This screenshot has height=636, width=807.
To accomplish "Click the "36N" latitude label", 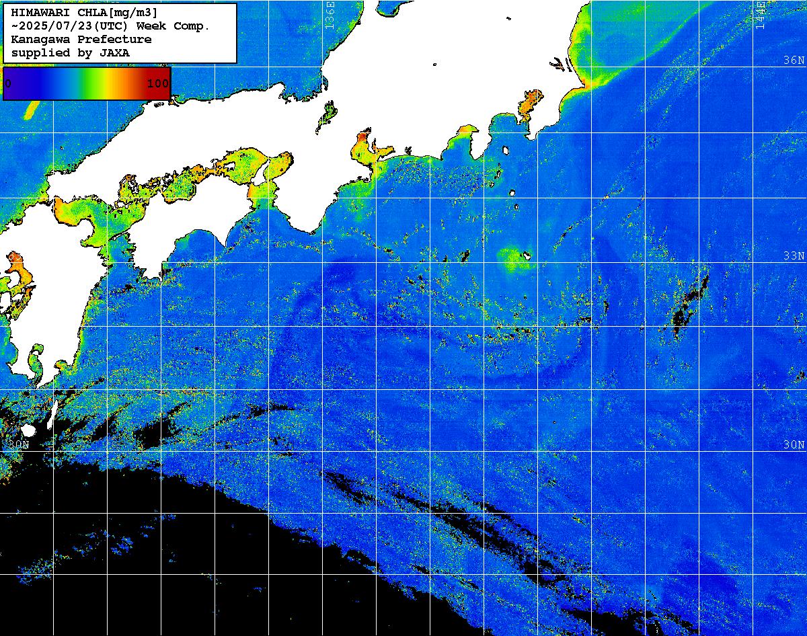I will 794,60.
